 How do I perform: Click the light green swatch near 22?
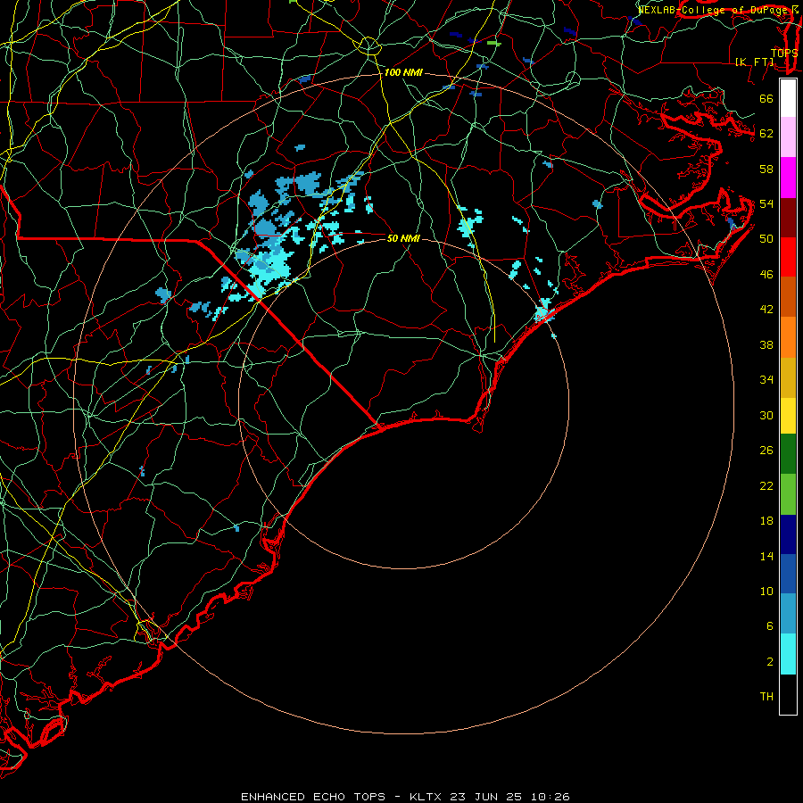pos(788,494)
